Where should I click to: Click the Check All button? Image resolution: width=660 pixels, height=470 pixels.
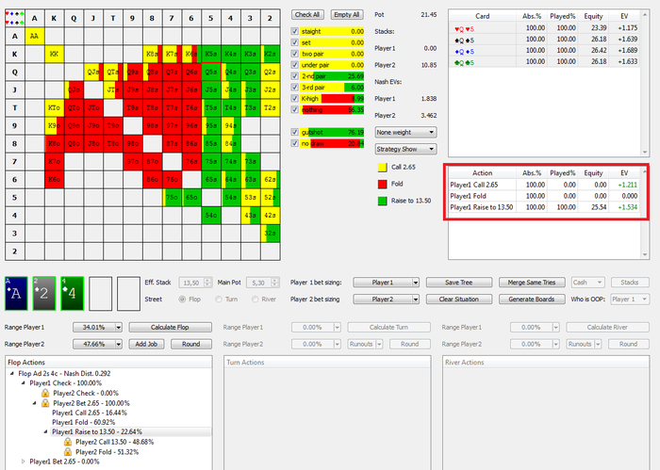tap(307, 14)
